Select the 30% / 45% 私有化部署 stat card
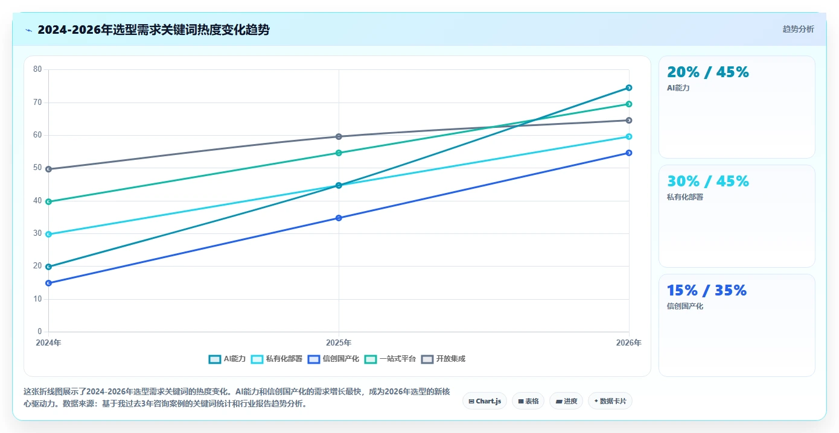The height and width of the screenshot is (433, 839). pos(736,216)
